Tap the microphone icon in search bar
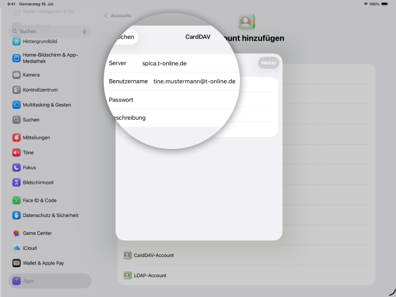The width and height of the screenshot is (396, 297). pyautogui.click(x=84, y=32)
